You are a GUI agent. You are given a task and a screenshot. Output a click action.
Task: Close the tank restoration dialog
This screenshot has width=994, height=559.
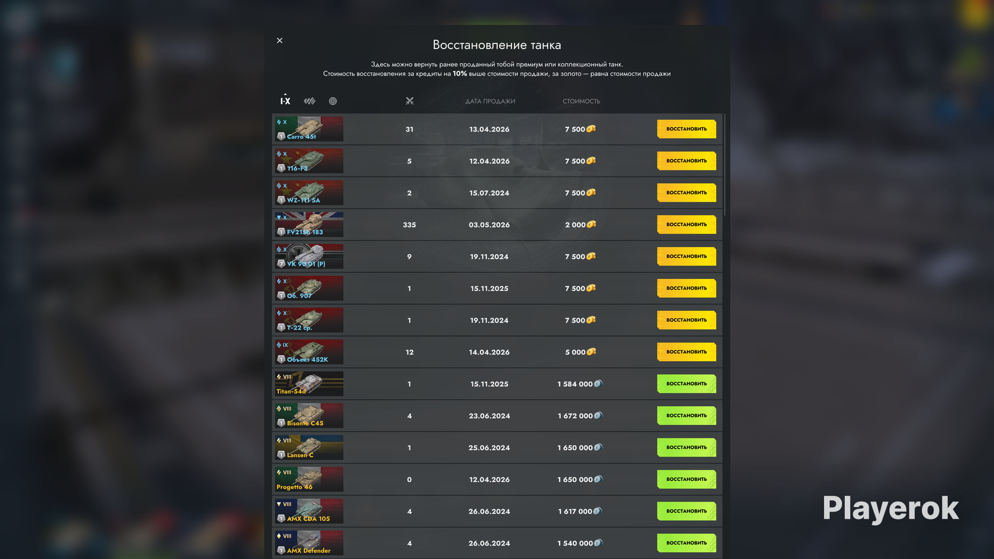(x=280, y=40)
